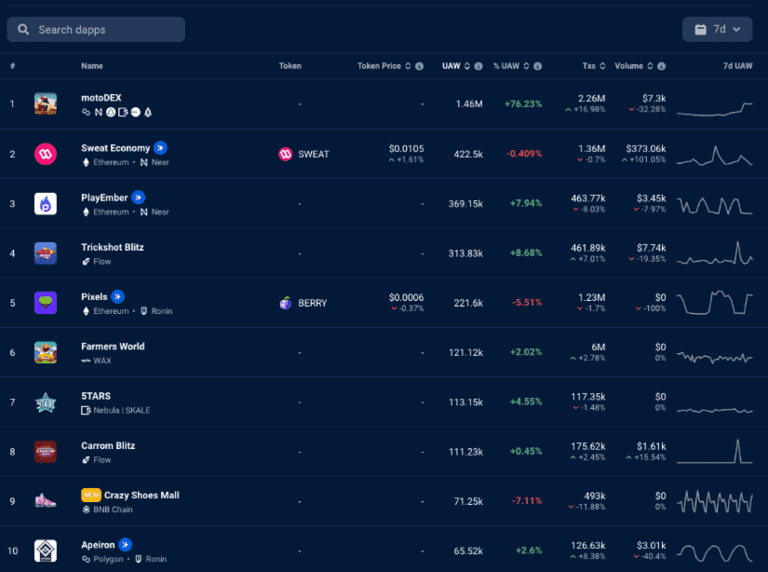This screenshot has height=572, width=768.
Task: Click the PlayEmber verified badge
Action: click(x=138, y=197)
